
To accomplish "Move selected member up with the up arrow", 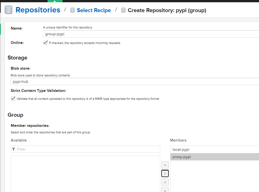I will tap(165, 165).
